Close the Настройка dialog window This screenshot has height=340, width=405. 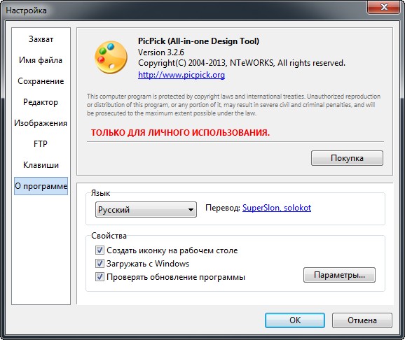384,7
